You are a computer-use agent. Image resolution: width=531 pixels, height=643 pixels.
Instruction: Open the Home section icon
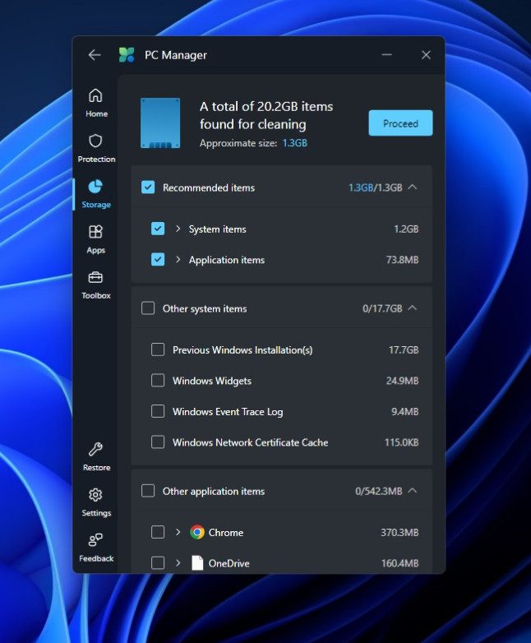pyautogui.click(x=95, y=95)
